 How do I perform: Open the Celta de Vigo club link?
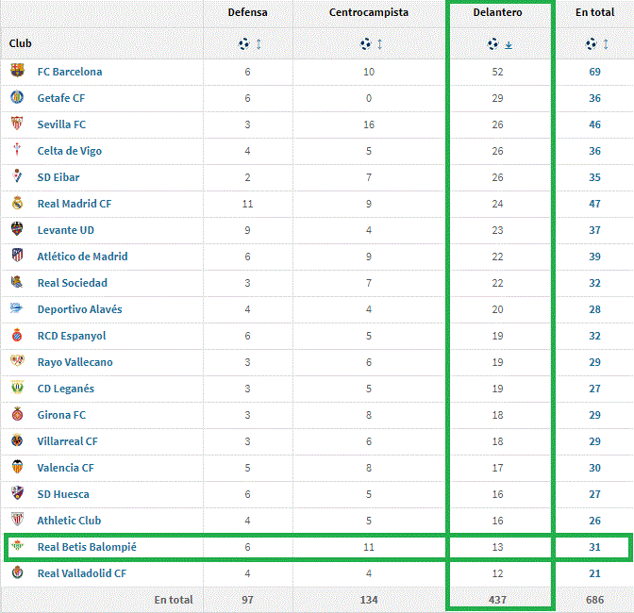[x=70, y=151]
